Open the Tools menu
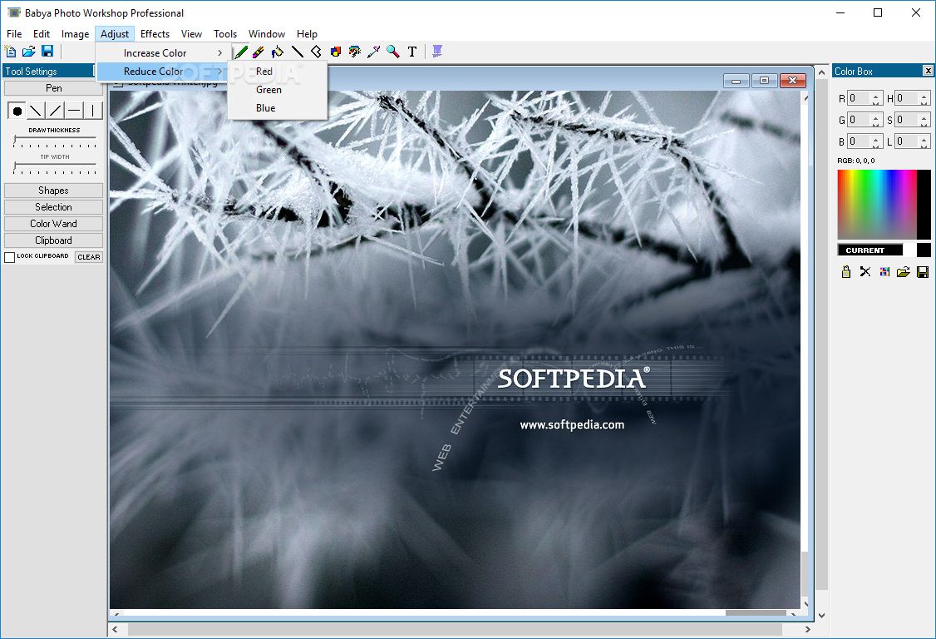936x639 pixels. pyautogui.click(x=225, y=34)
